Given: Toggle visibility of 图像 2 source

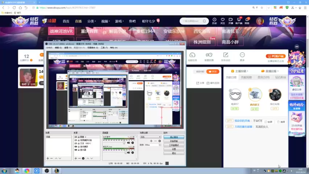Looking at the screenshot, I should [76, 137].
